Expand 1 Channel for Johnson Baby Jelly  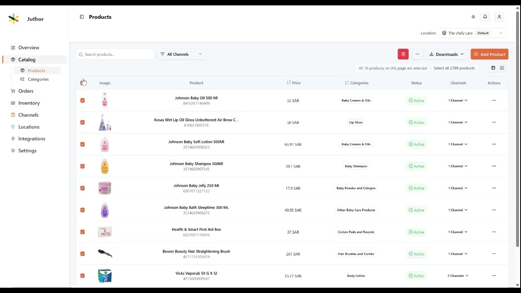(x=458, y=188)
